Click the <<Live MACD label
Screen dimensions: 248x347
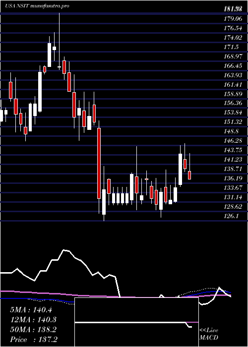209,334
